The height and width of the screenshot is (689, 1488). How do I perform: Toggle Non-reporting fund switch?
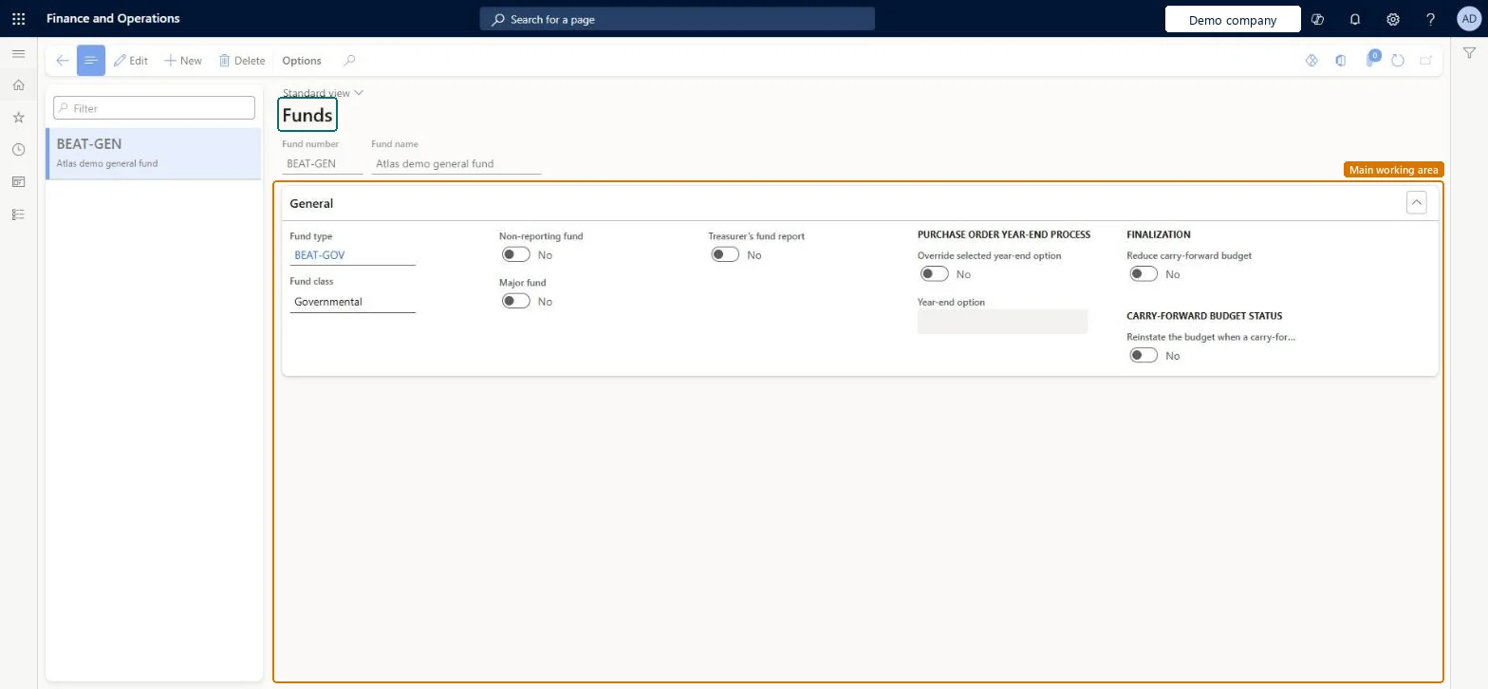click(516, 254)
